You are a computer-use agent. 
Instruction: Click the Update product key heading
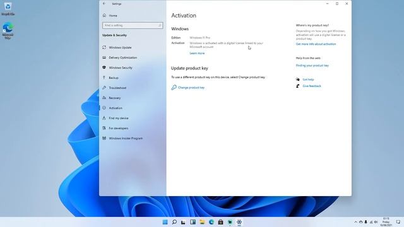189,68
